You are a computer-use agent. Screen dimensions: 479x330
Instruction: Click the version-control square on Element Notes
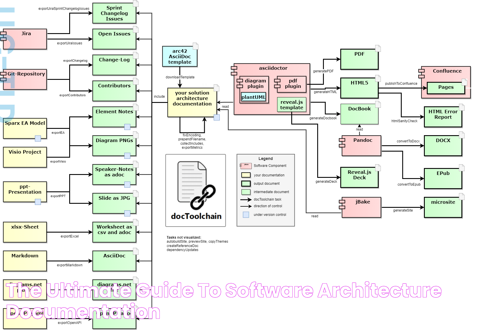127,127
